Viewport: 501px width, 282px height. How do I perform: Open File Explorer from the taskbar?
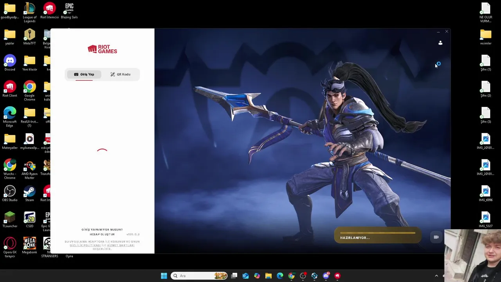coord(269,276)
